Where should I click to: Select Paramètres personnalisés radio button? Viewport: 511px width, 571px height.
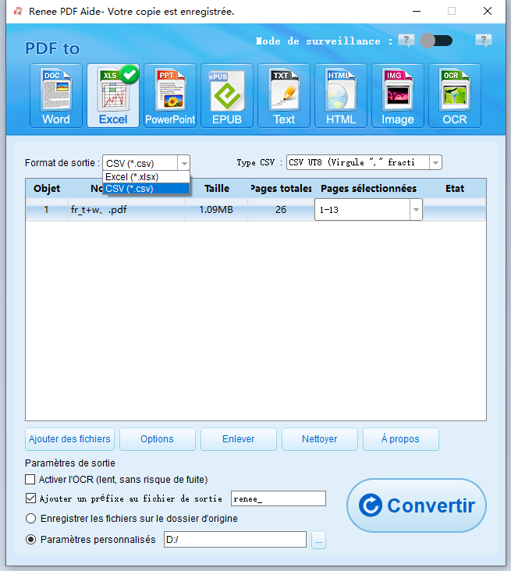point(31,539)
